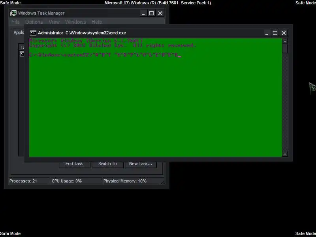This screenshot has height=237, width=316.
Task: Click the Switch To button
Action: click(107, 164)
